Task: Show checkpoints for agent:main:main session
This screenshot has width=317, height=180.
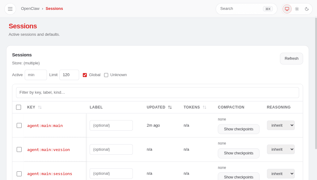Action: (x=239, y=129)
